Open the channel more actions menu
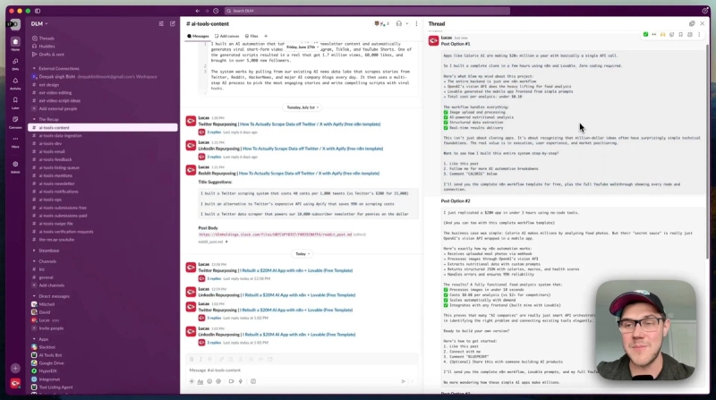 tap(416, 24)
